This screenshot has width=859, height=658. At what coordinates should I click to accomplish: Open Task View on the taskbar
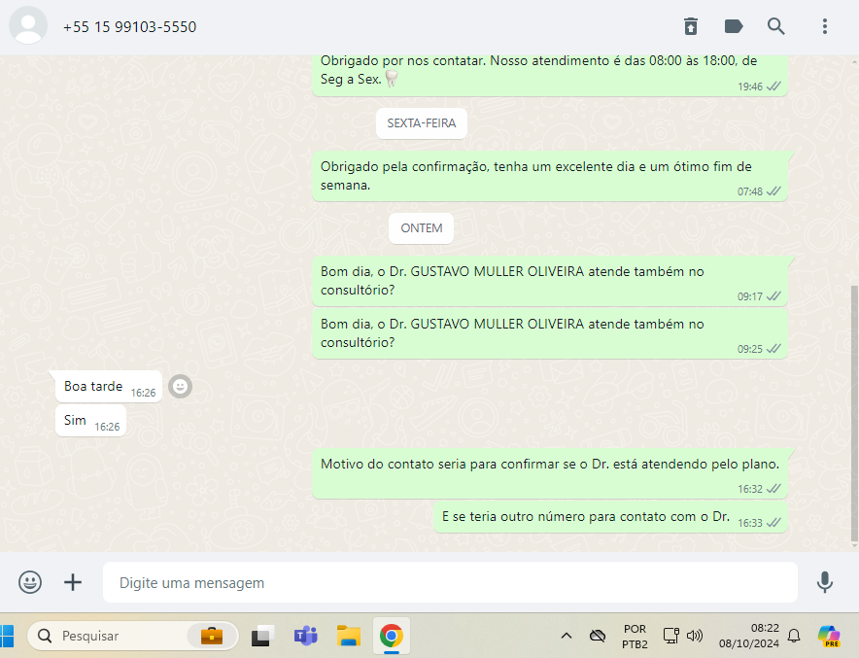[x=263, y=636]
